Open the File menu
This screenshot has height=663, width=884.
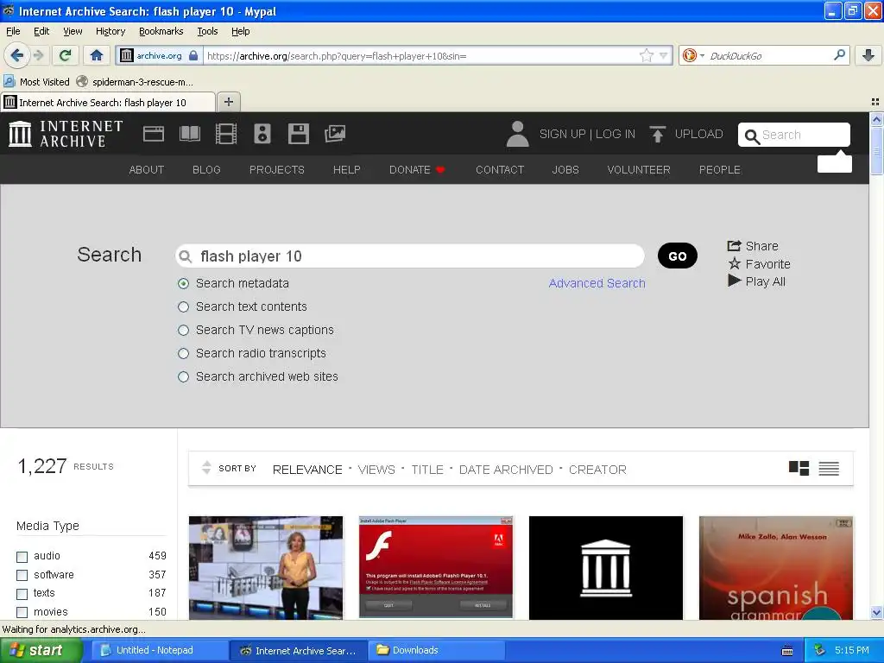point(13,31)
